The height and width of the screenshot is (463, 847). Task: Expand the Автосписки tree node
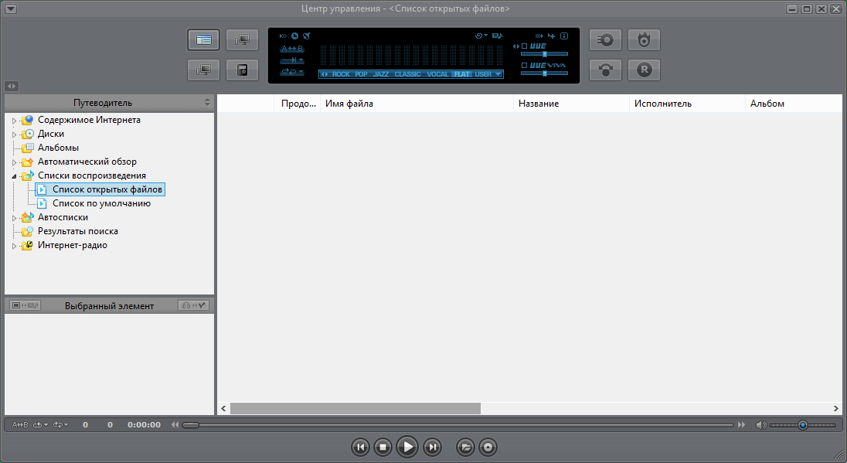pyautogui.click(x=14, y=218)
